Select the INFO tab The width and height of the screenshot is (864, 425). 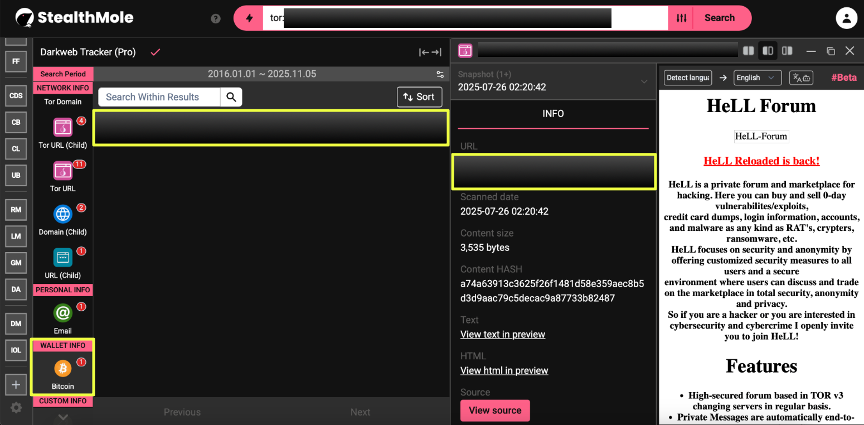click(x=553, y=114)
